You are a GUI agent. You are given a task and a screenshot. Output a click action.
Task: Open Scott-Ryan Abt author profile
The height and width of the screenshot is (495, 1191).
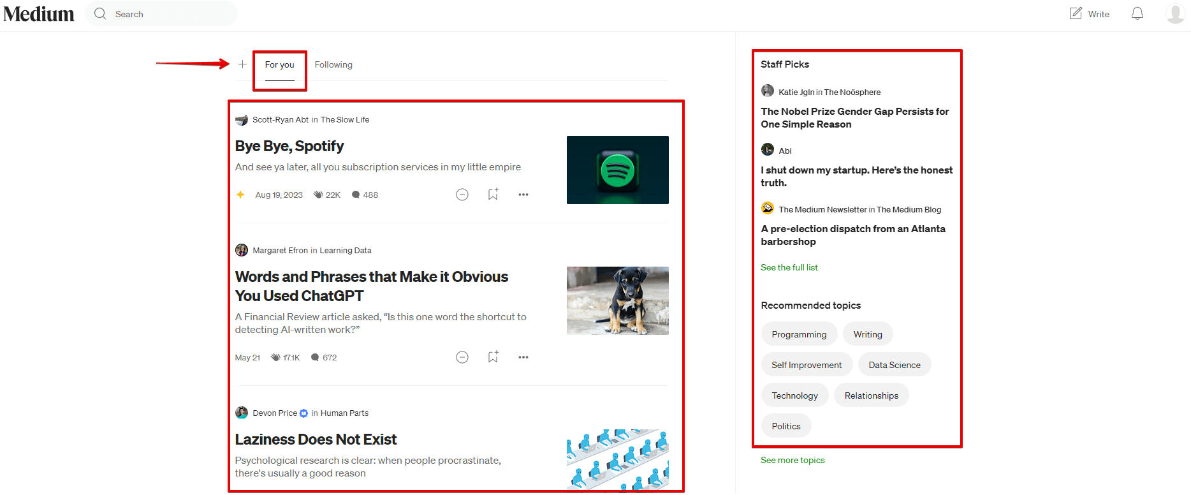coord(281,119)
